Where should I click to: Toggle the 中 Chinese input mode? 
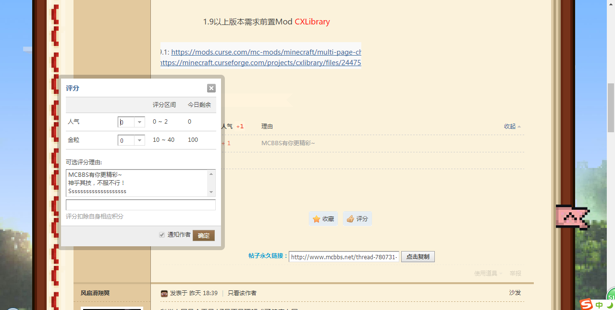pos(599,305)
